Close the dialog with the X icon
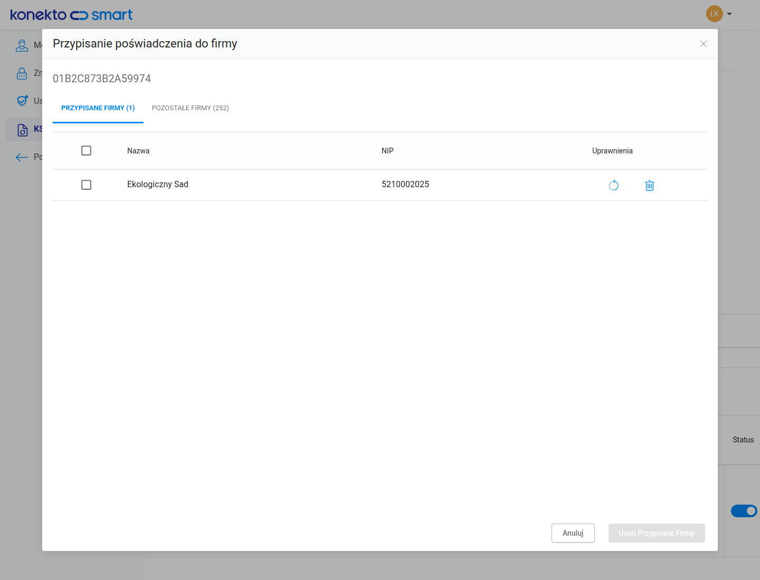The width and height of the screenshot is (760, 580). [x=704, y=44]
